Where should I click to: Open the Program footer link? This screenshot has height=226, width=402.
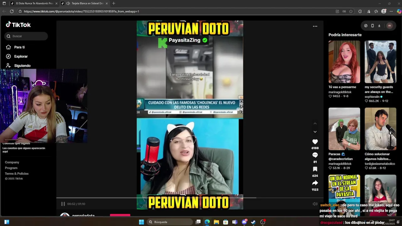(x=11, y=168)
